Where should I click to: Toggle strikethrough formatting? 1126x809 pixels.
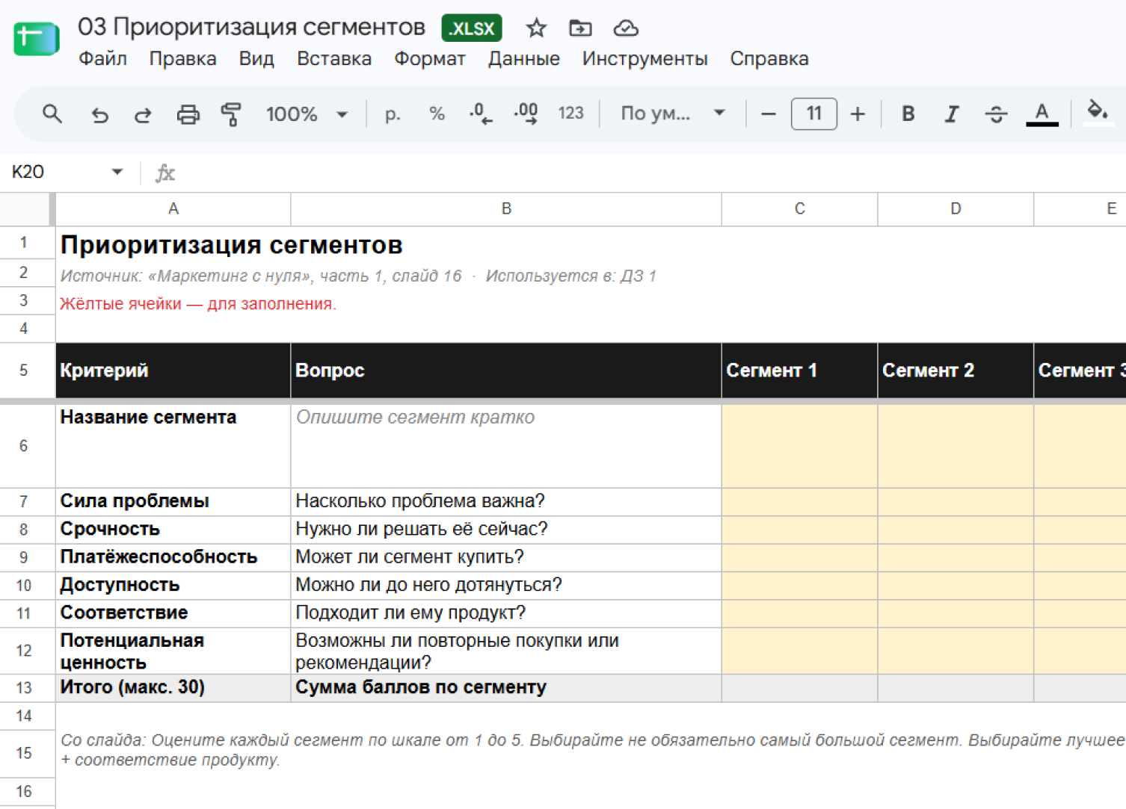coord(996,114)
